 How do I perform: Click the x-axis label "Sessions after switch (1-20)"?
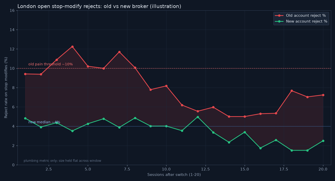(174, 175)
